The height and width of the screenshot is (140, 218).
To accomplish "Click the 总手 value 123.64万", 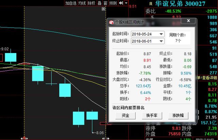I will tap(143, 86).
